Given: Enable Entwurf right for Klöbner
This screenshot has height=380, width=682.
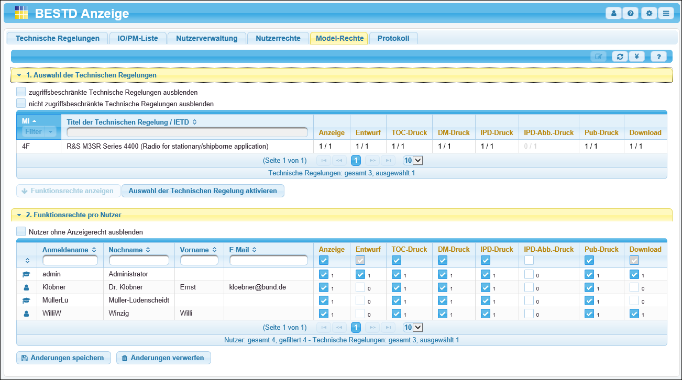Looking at the screenshot, I should [360, 287].
